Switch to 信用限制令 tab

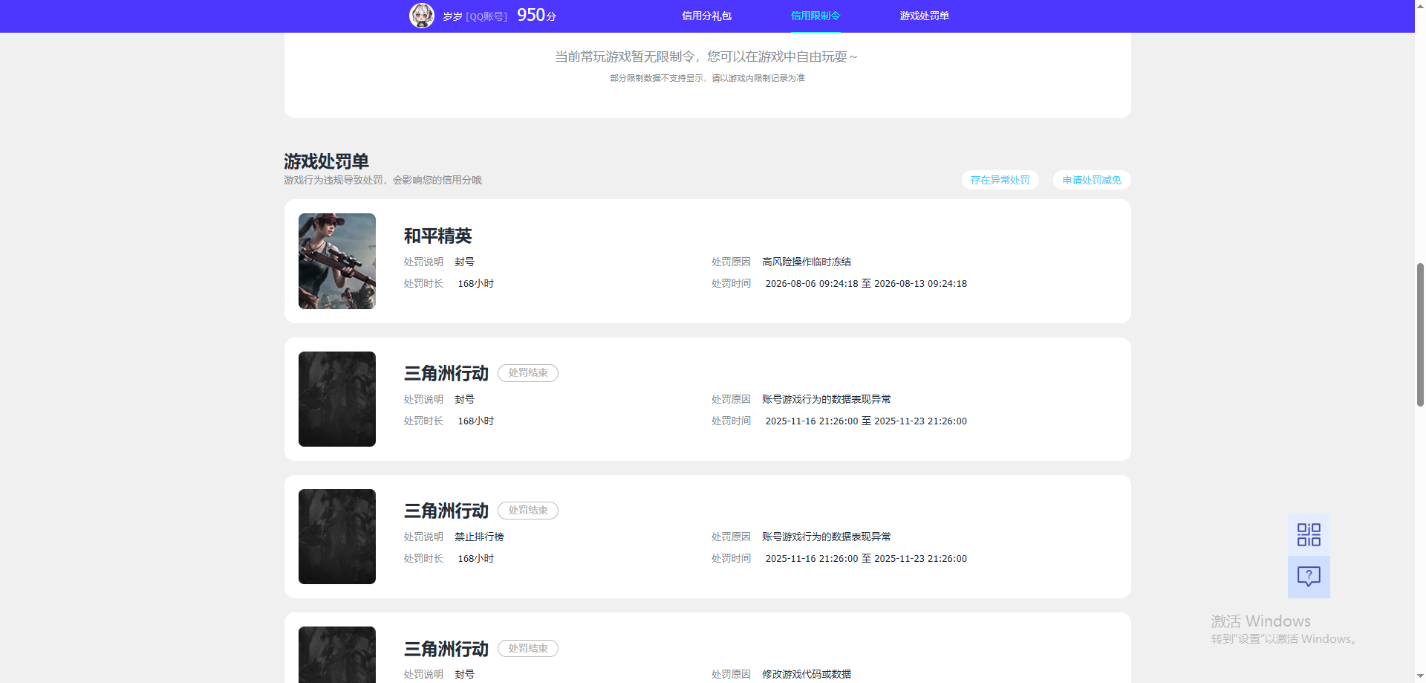coord(815,16)
